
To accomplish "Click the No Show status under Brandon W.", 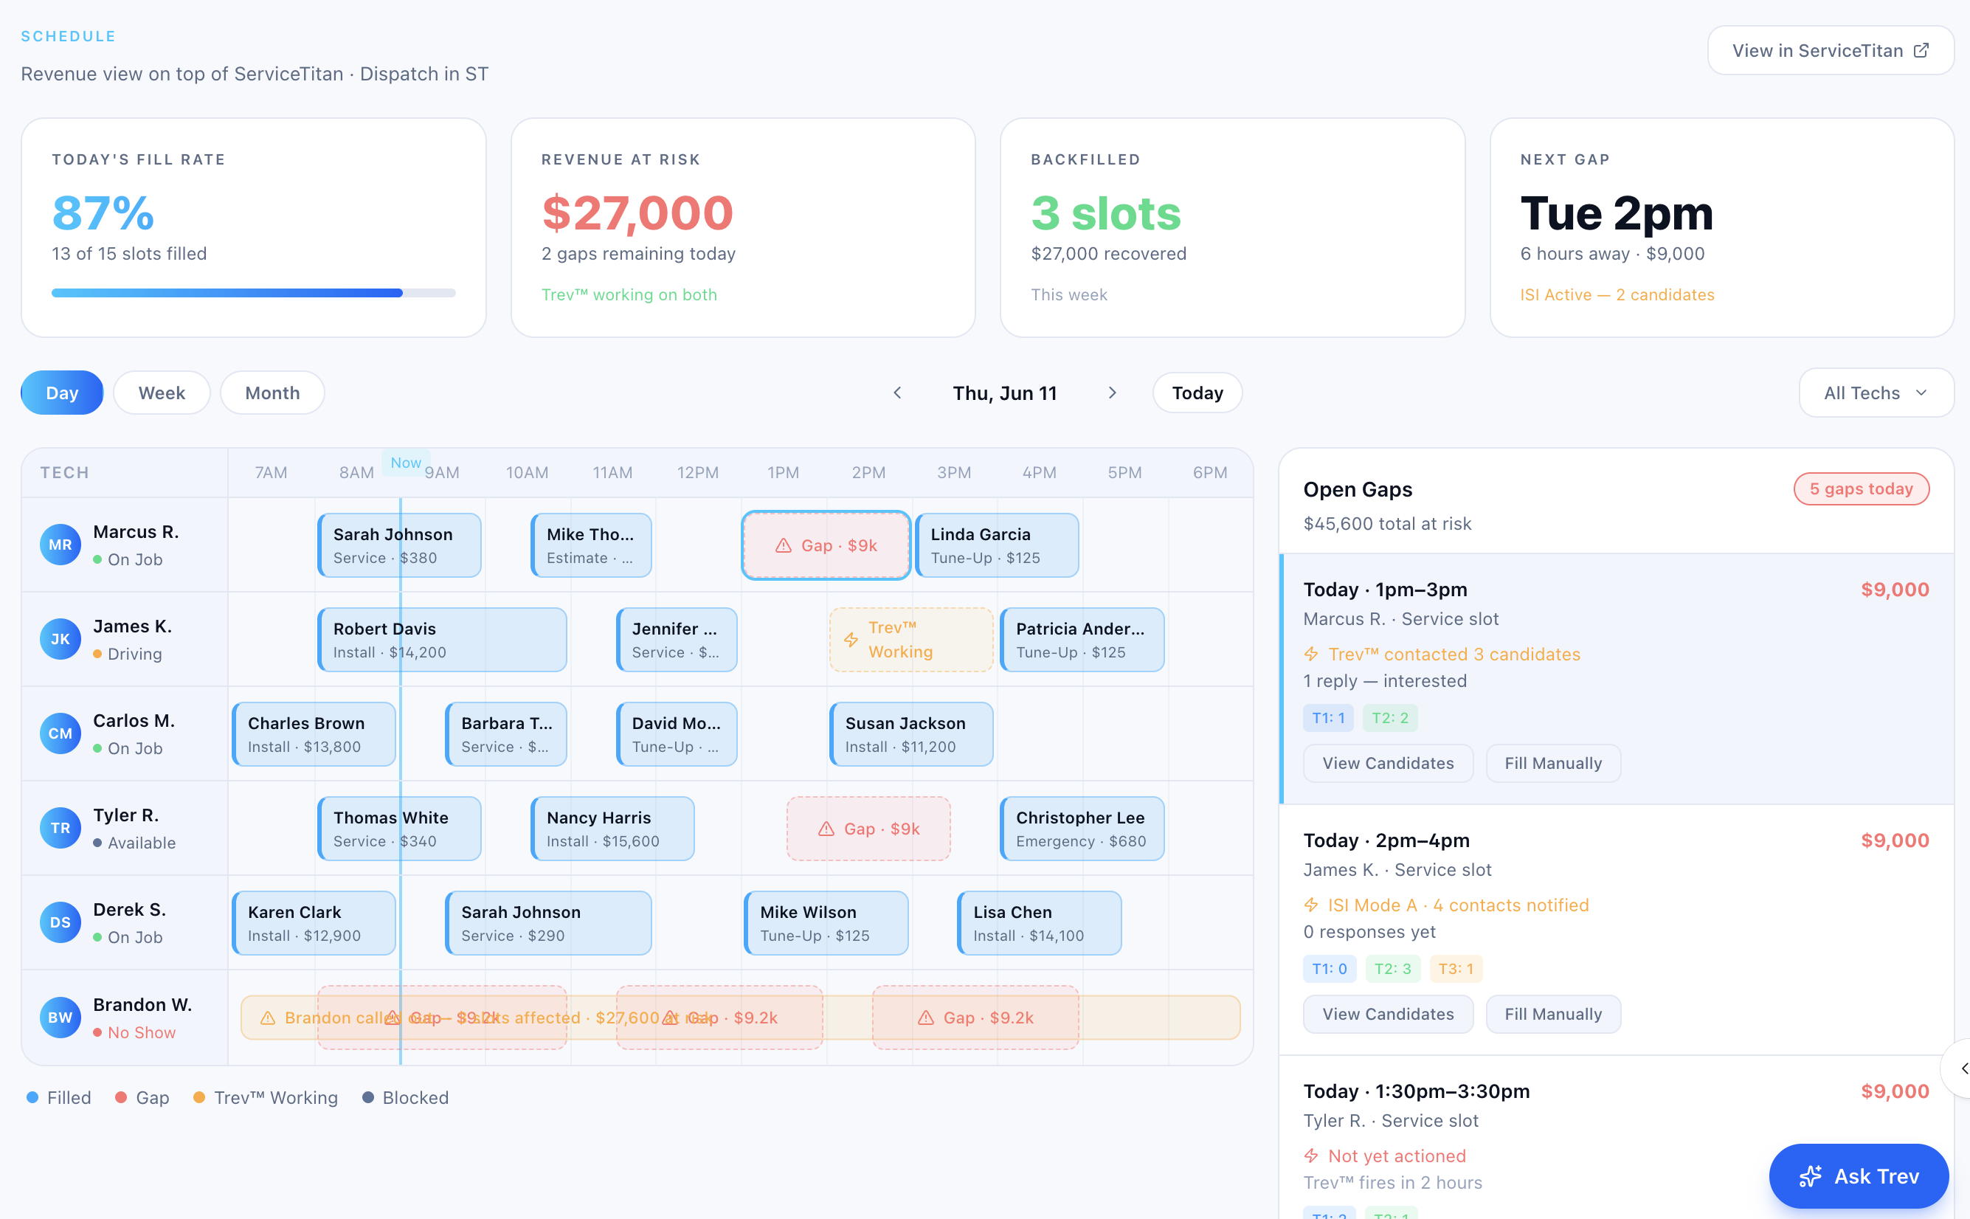I will 134,1033.
